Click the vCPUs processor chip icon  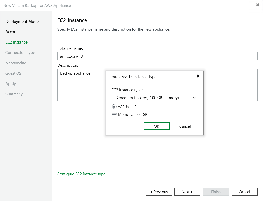click(114, 107)
